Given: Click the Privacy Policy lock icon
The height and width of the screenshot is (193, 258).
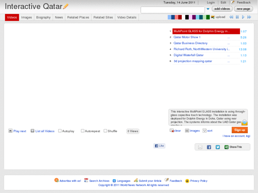Looking at the screenshot, I should click(187, 181).
